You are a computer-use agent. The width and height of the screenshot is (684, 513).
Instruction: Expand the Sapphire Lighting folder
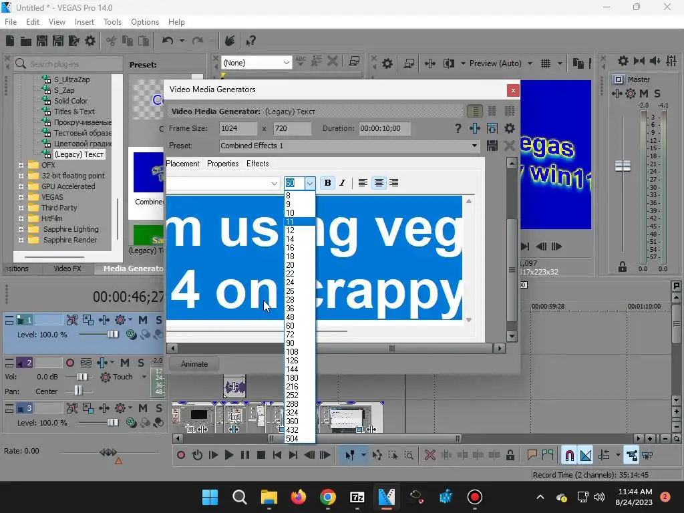(x=21, y=230)
